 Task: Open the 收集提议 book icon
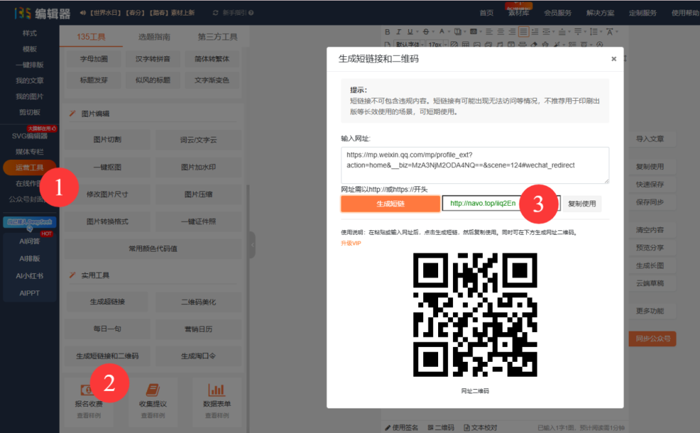pyautogui.click(x=153, y=390)
